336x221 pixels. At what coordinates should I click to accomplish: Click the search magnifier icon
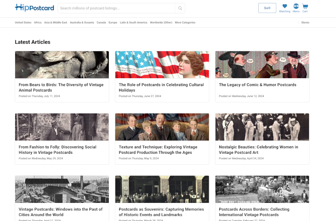coord(180,8)
